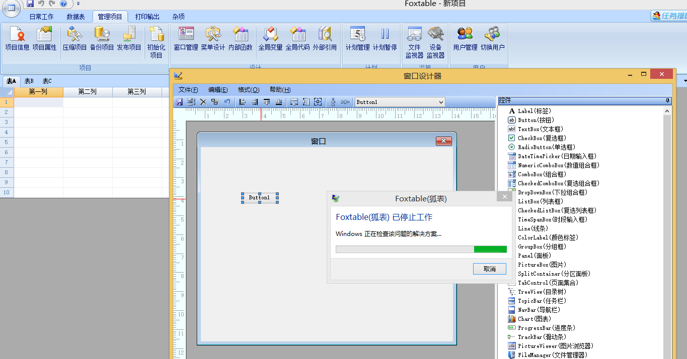Open 项目属性 settings
The height and width of the screenshot is (359, 687).
coord(44,38)
